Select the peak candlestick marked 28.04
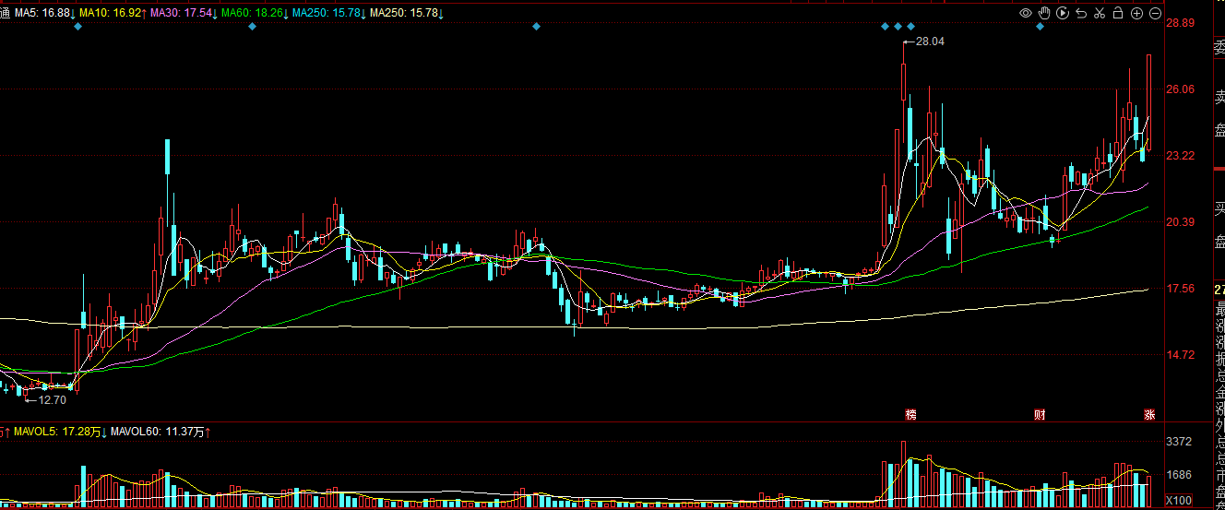 click(904, 81)
